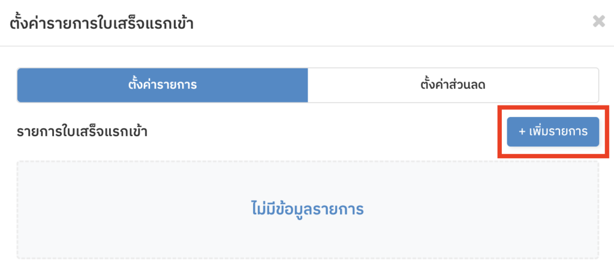This screenshot has height=274, width=614.
Task: Click the + เพิ่มรายการ button
Action: point(553,131)
